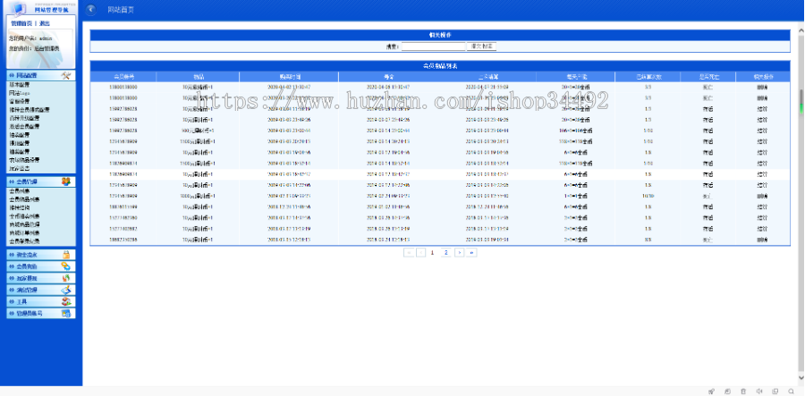Open 客服设置 in the sidebar

(x=20, y=101)
